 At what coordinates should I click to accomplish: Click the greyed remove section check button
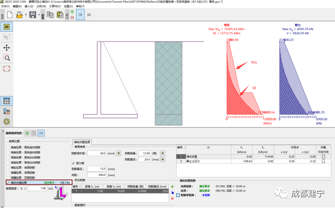(34, 133)
